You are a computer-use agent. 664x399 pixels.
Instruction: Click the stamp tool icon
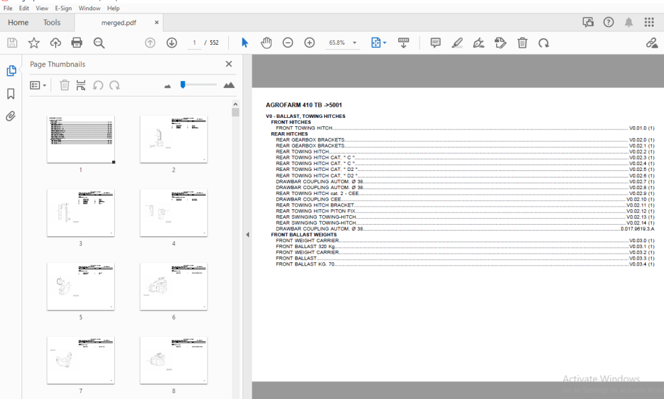click(x=500, y=43)
